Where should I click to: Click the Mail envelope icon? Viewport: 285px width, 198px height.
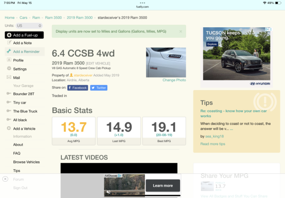click(x=9, y=77)
